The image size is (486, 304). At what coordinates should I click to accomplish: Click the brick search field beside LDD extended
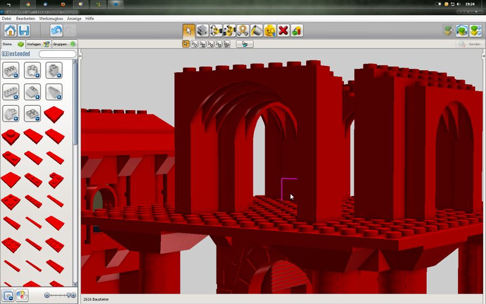(x=57, y=54)
